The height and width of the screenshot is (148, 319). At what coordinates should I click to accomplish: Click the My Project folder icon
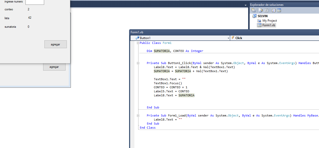tap(259, 21)
